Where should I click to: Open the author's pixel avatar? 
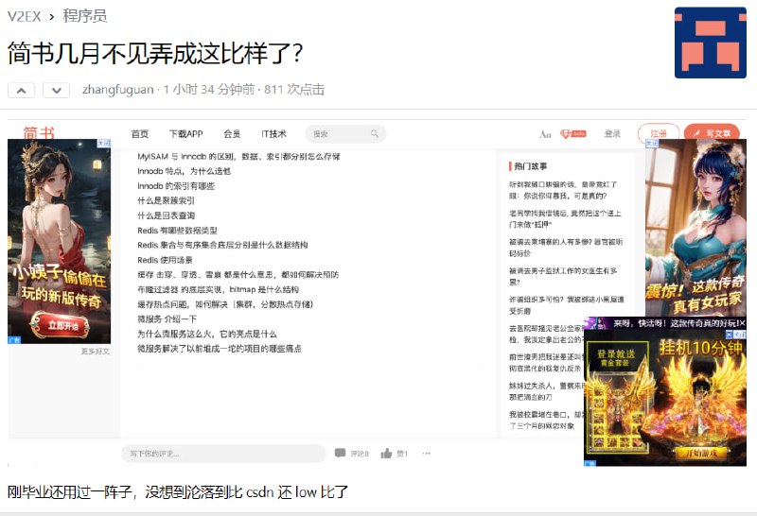(710, 43)
